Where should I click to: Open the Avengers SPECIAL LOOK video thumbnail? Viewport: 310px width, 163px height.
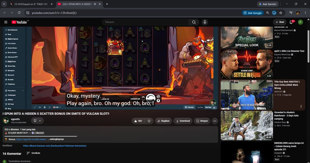tap(247, 37)
